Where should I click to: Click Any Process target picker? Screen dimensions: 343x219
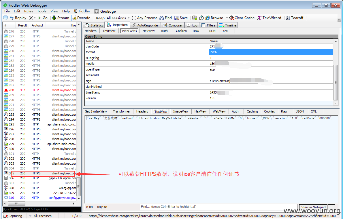click(x=144, y=18)
